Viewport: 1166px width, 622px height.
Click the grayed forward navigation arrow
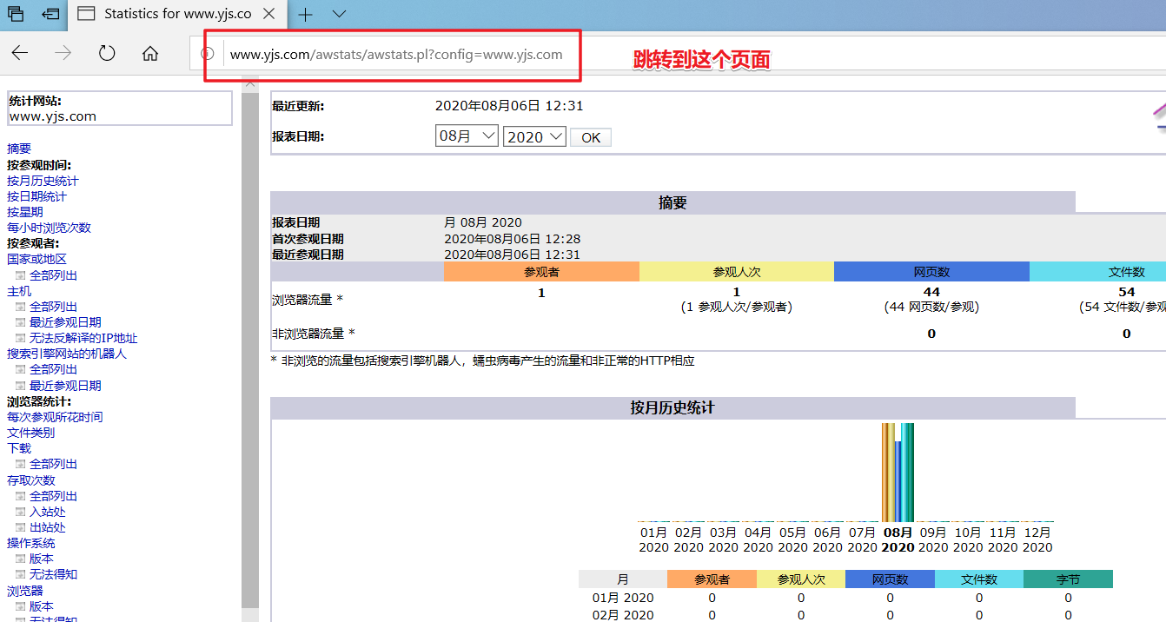click(x=63, y=53)
